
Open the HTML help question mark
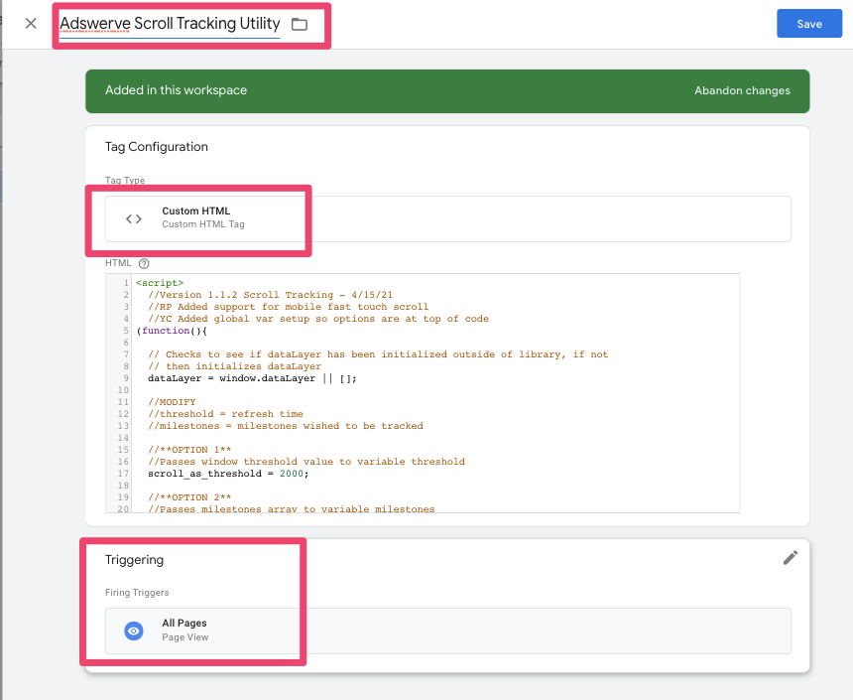(x=144, y=264)
